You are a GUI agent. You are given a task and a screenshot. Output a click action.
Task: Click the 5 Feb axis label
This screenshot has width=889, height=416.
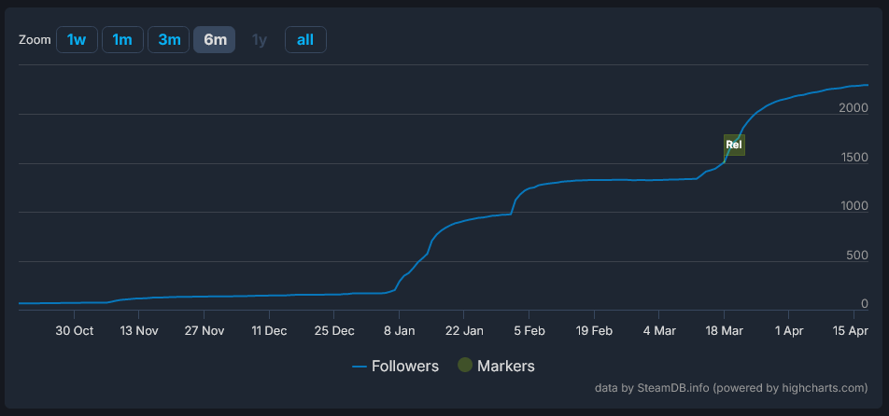point(529,331)
